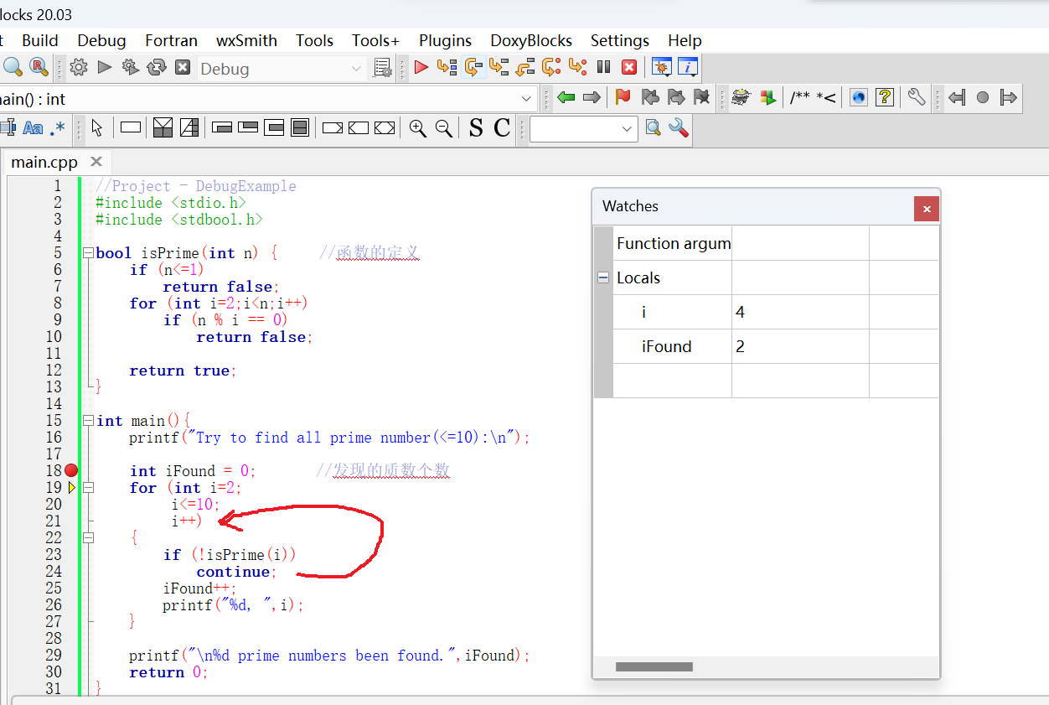Open the Debugging windows bug dropdown
The height and width of the screenshot is (705, 1049).
click(x=662, y=67)
